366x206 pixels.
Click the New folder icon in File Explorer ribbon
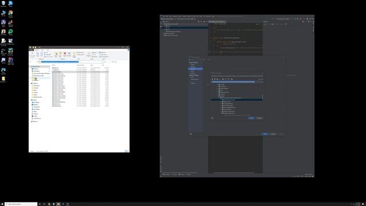point(74,54)
